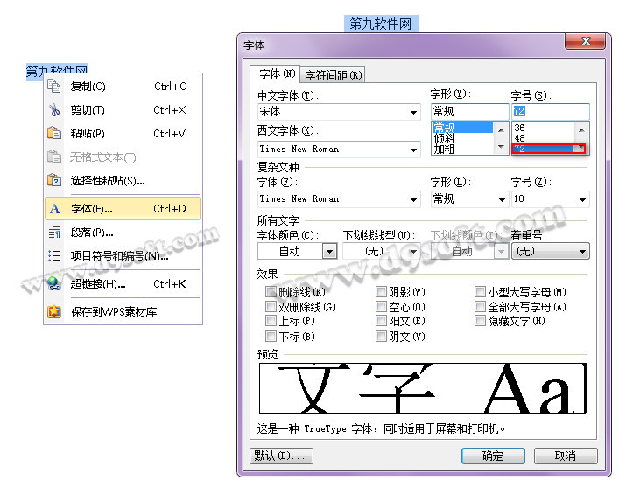This screenshot has width=619, height=480.
Task: Open the 复杂文种 字形(L) dropdown
Action: (469, 199)
